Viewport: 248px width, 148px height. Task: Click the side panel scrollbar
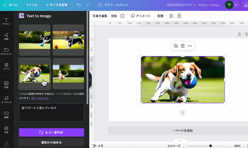click(x=87, y=58)
